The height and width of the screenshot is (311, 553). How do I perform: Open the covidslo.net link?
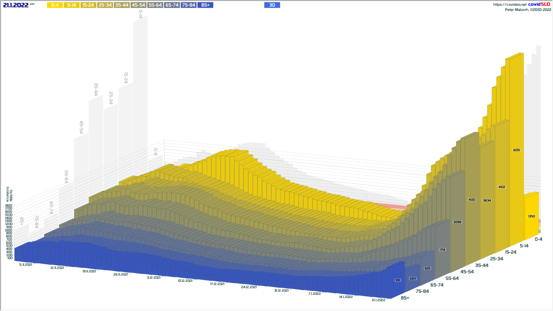point(510,5)
